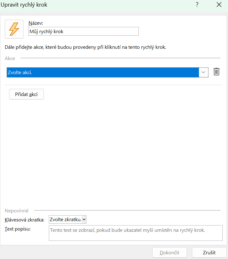Expand the action list chevron arrow
The height and width of the screenshot is (259, 228).
pyautogui.click(x=204, y=72)
